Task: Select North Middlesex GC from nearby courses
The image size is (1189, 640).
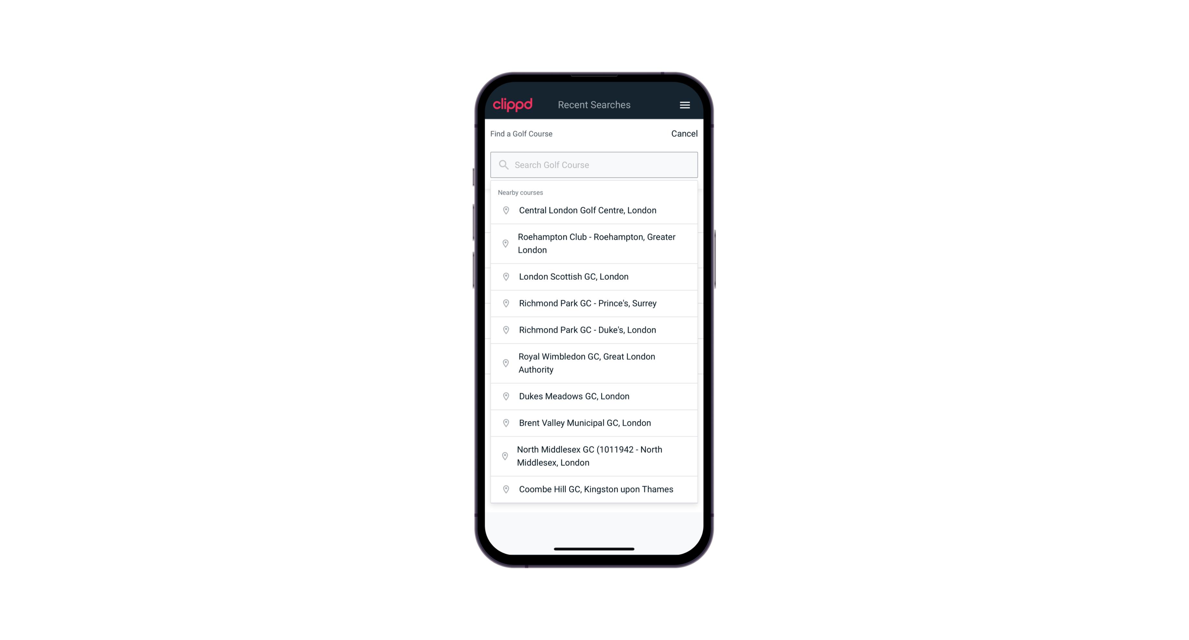Action: pos(594,456)
